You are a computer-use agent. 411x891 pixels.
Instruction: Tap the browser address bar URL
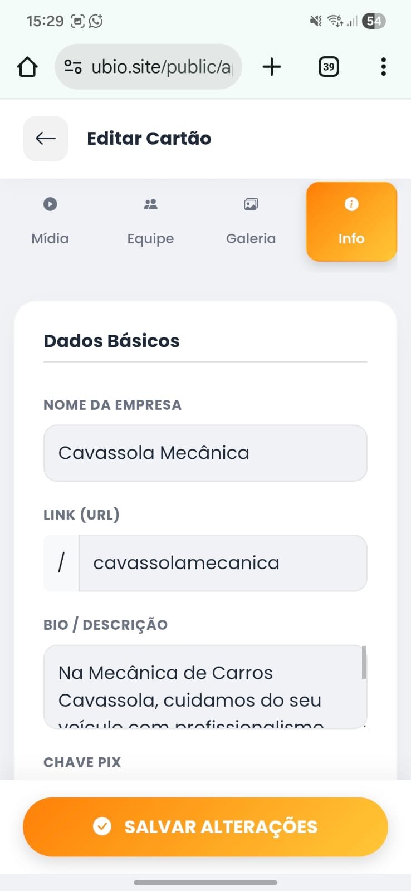click(x=161, y=67)
